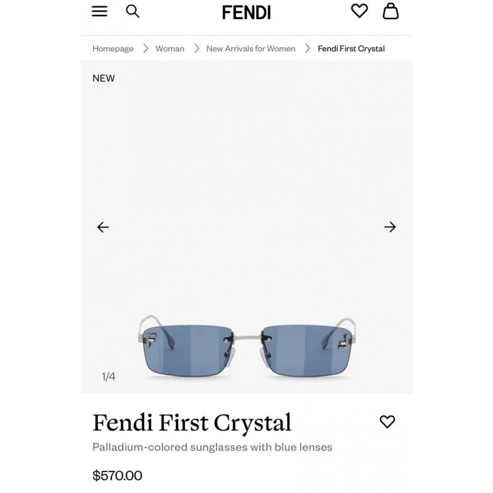Click chevron before Fendi First Crystal breadcrumb
This screenshot has height=493, width=493.
(308, 49)
